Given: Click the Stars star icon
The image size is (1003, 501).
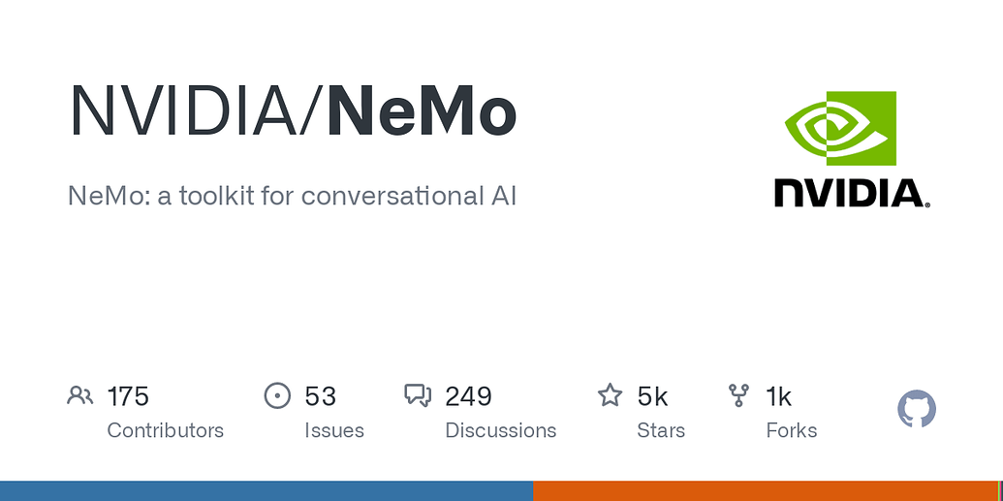Looking at the screenshot, I should [x=610, y=395].
